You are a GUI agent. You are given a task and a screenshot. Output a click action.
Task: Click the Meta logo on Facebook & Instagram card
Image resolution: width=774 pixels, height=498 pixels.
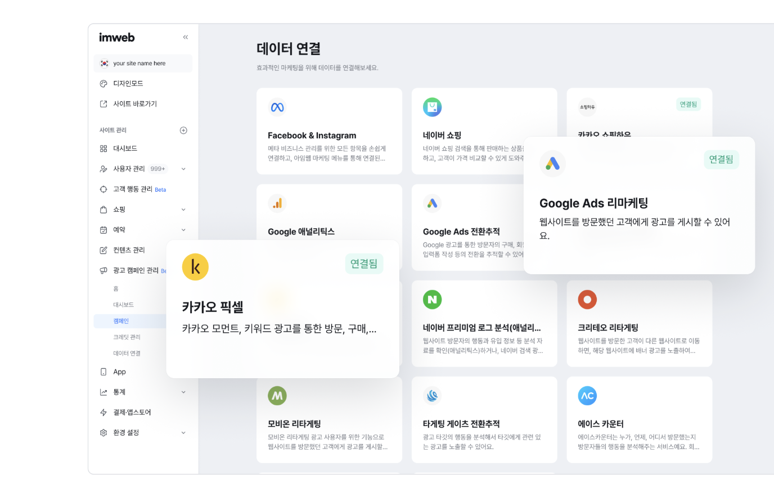[x=277, y=107]
